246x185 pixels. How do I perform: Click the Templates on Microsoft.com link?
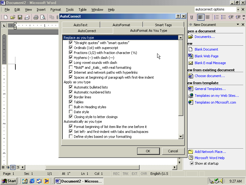(215, 102)
